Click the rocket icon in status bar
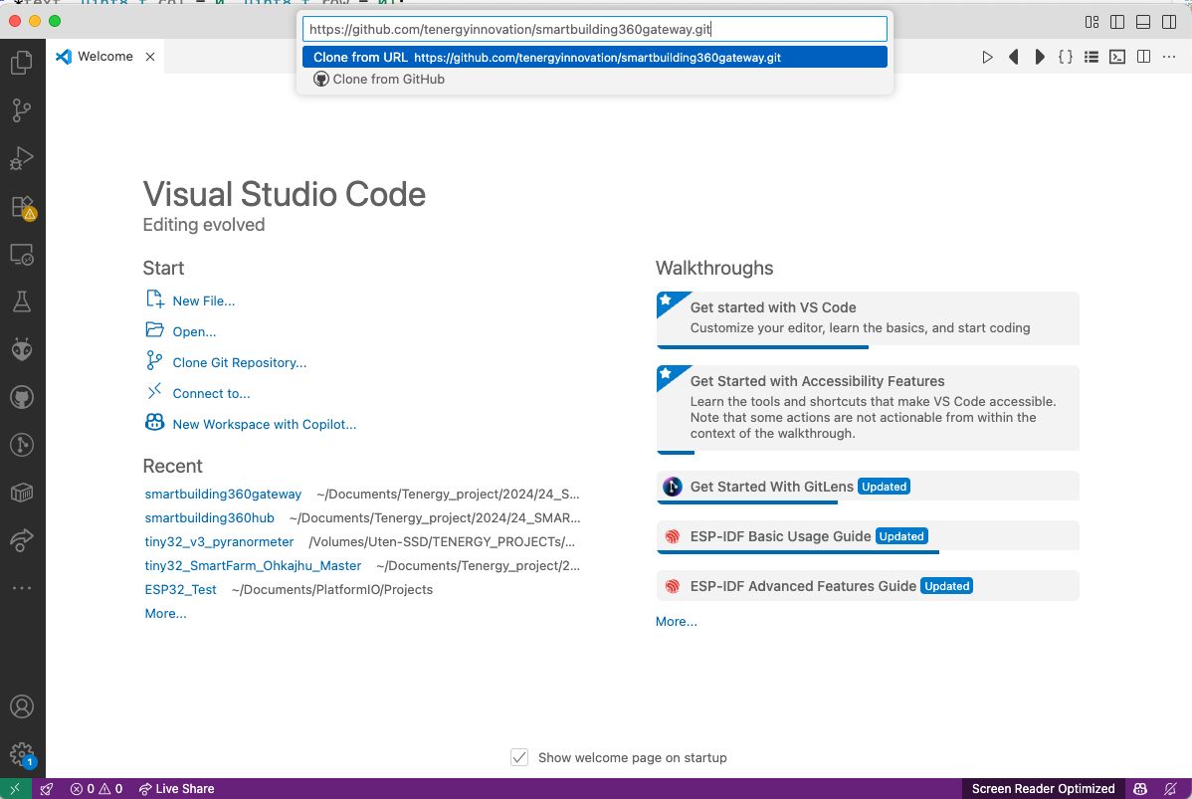The image size is (1192, 799). coord(47,789)
